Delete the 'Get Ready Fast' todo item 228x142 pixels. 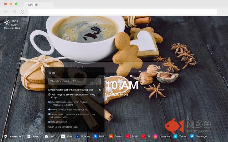(x=100, y=90)
